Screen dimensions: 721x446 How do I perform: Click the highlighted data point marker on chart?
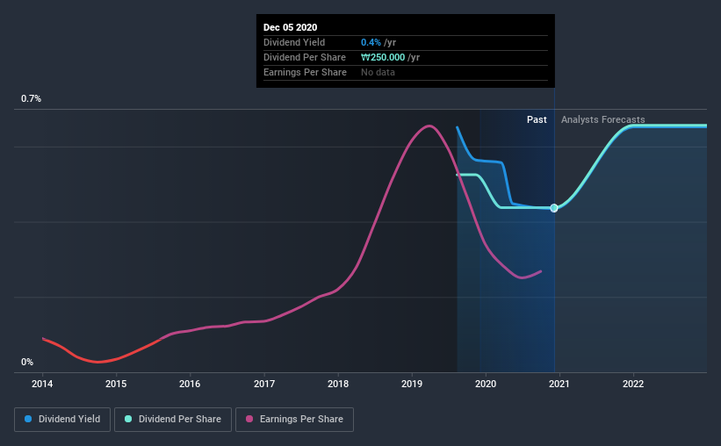click(x=554, y=208)
